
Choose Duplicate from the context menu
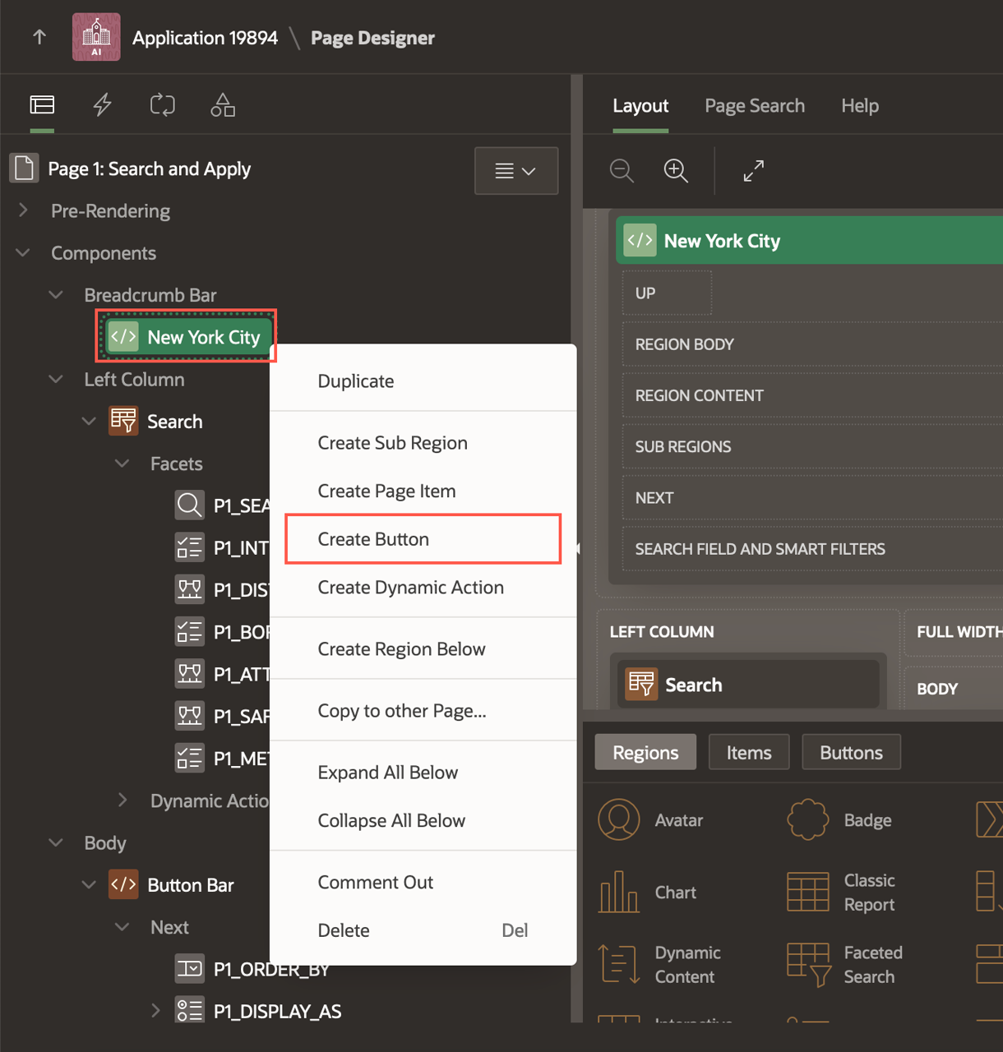pyautogui.click(x=356, y=381)
